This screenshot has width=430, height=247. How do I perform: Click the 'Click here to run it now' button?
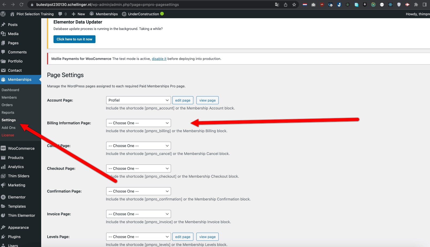(74, 39)
